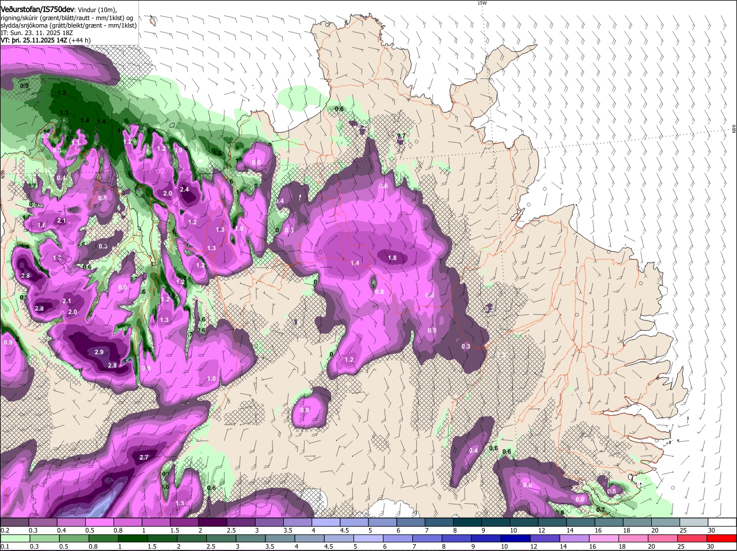The width and height of the screenshot is (737, 551).
Task: Click the '(+44 h)' forecast offset text
Action: point(79,40)
